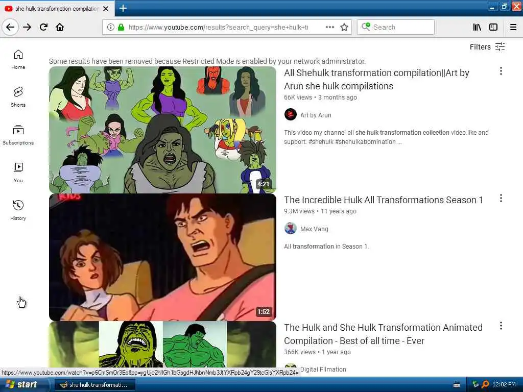Screen dimensions: 523x392
Task: Click the #shehulkabomination hashtag
Action: point(365,142)
